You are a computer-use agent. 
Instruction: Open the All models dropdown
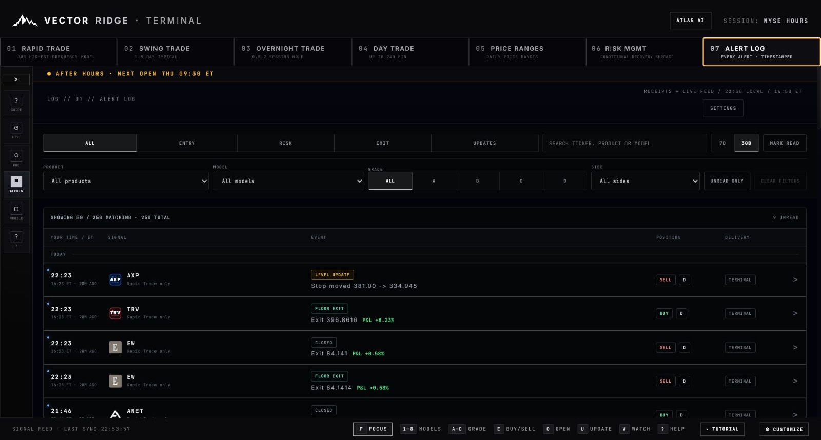tap(288, 181)
